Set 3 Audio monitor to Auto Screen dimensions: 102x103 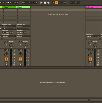(7, 33)
